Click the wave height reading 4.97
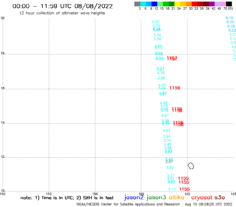This screenshot has width=236, height=207. click(165, 116)
